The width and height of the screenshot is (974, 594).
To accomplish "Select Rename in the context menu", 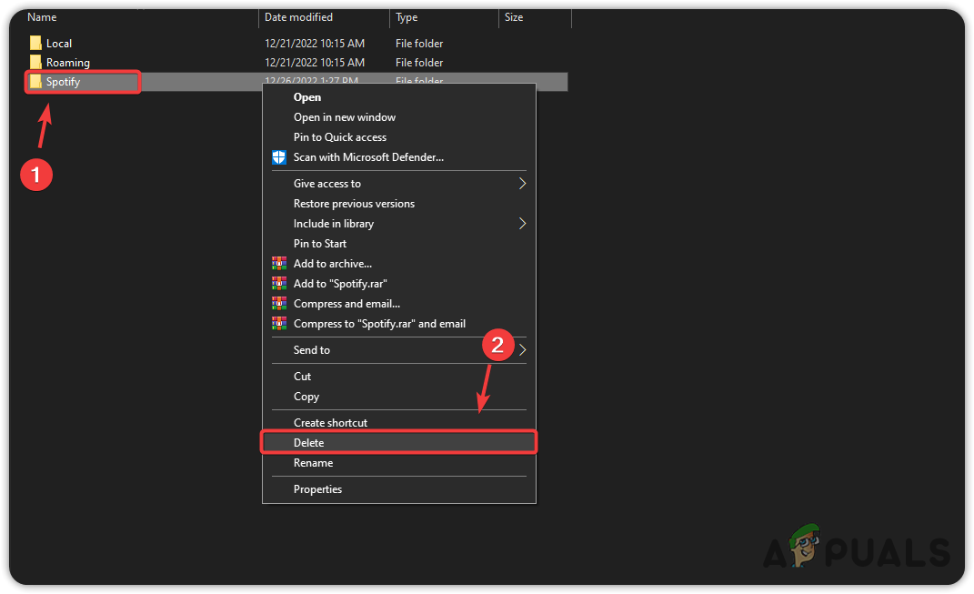I will 313,463.
